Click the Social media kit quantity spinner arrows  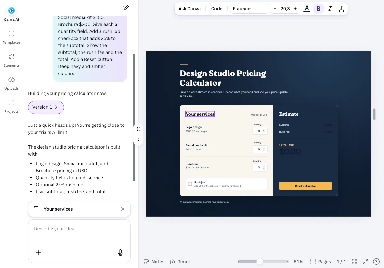coord(264,149)
